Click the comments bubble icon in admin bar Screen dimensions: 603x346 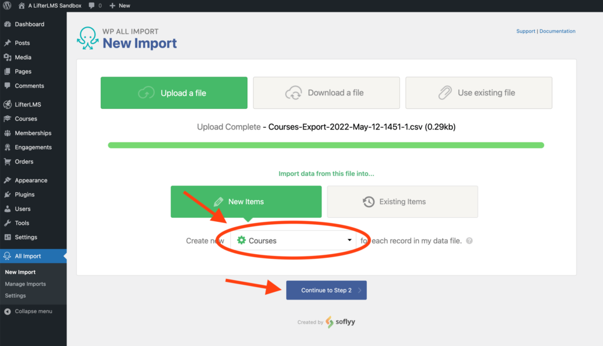91,5
